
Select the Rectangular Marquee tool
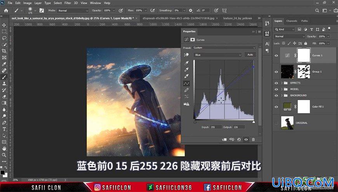[4, 31]
